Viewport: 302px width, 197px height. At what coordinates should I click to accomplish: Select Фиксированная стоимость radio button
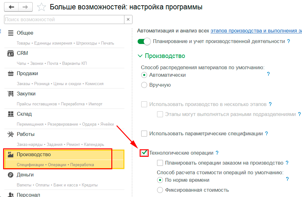click(x=160, y=190)
